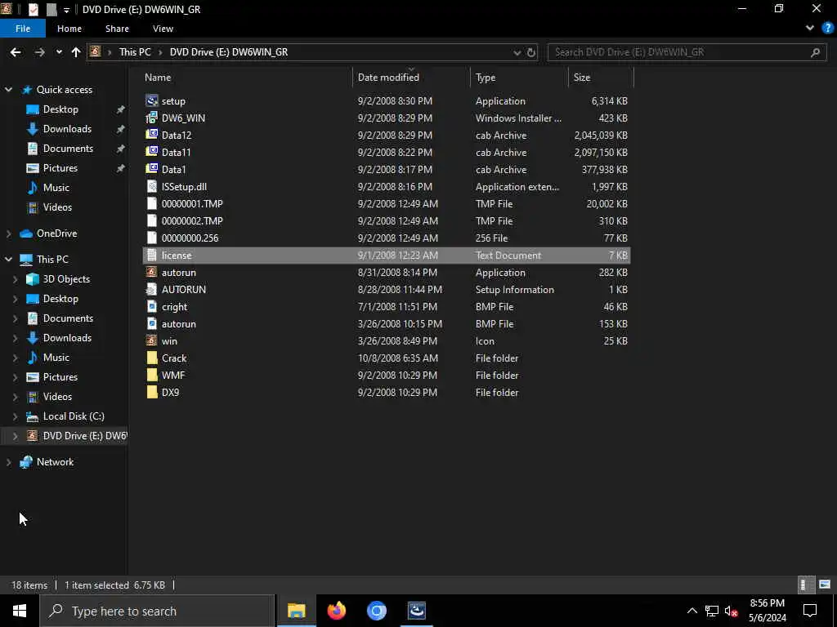The width and height of the screenshot is (837, 627).
Task: Click the 00000001.TMP file icon
Action: 152,203
